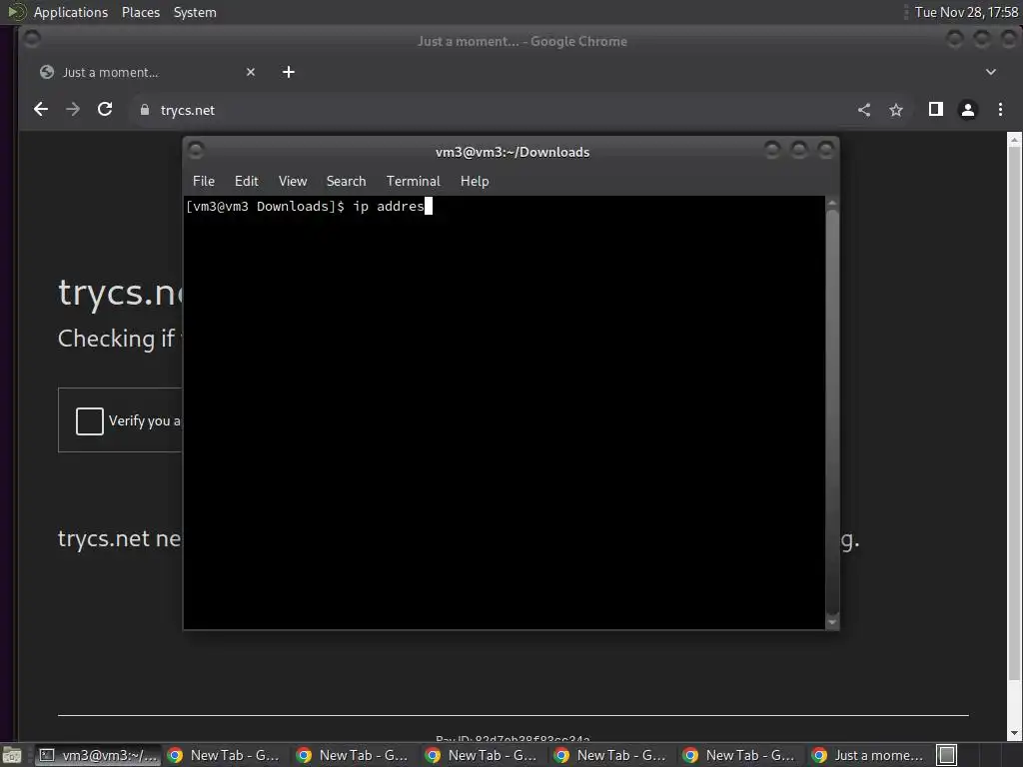Open terminal View menu
Image resolution: width=1023 pixels, height=767 pixels.
click(x=293, y=181)
